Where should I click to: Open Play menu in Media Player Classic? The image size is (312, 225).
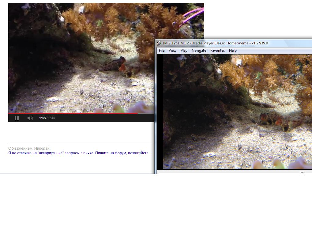click(184, 51)
